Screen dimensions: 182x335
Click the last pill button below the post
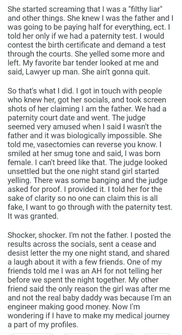[x=157, y=334]
